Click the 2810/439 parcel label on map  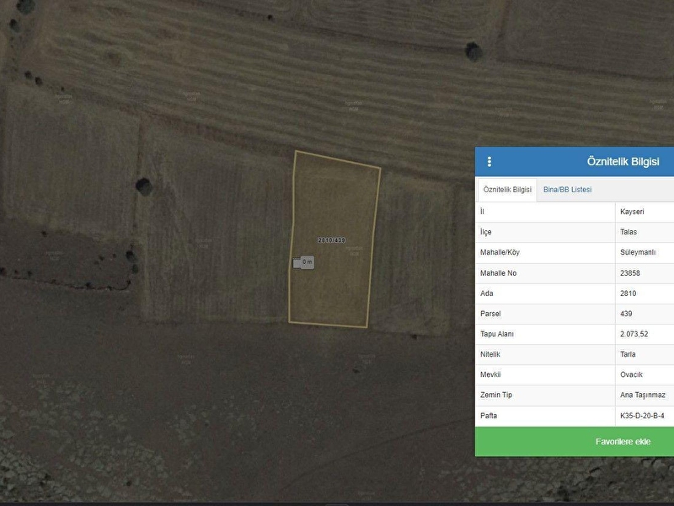(x=331, y=240)
